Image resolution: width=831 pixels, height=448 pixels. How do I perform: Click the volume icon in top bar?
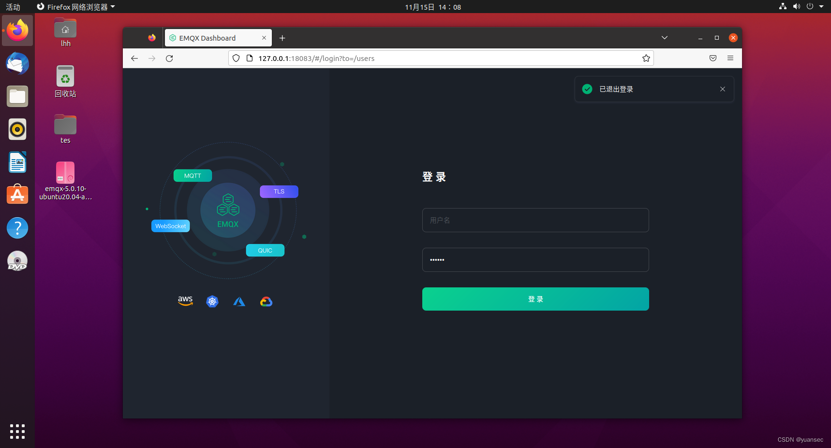[796, 7]
